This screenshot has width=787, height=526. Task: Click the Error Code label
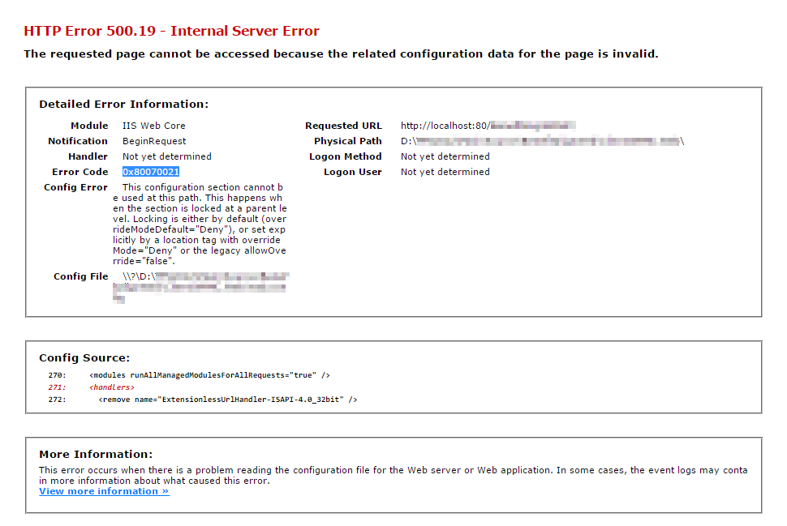pos(80,172)
